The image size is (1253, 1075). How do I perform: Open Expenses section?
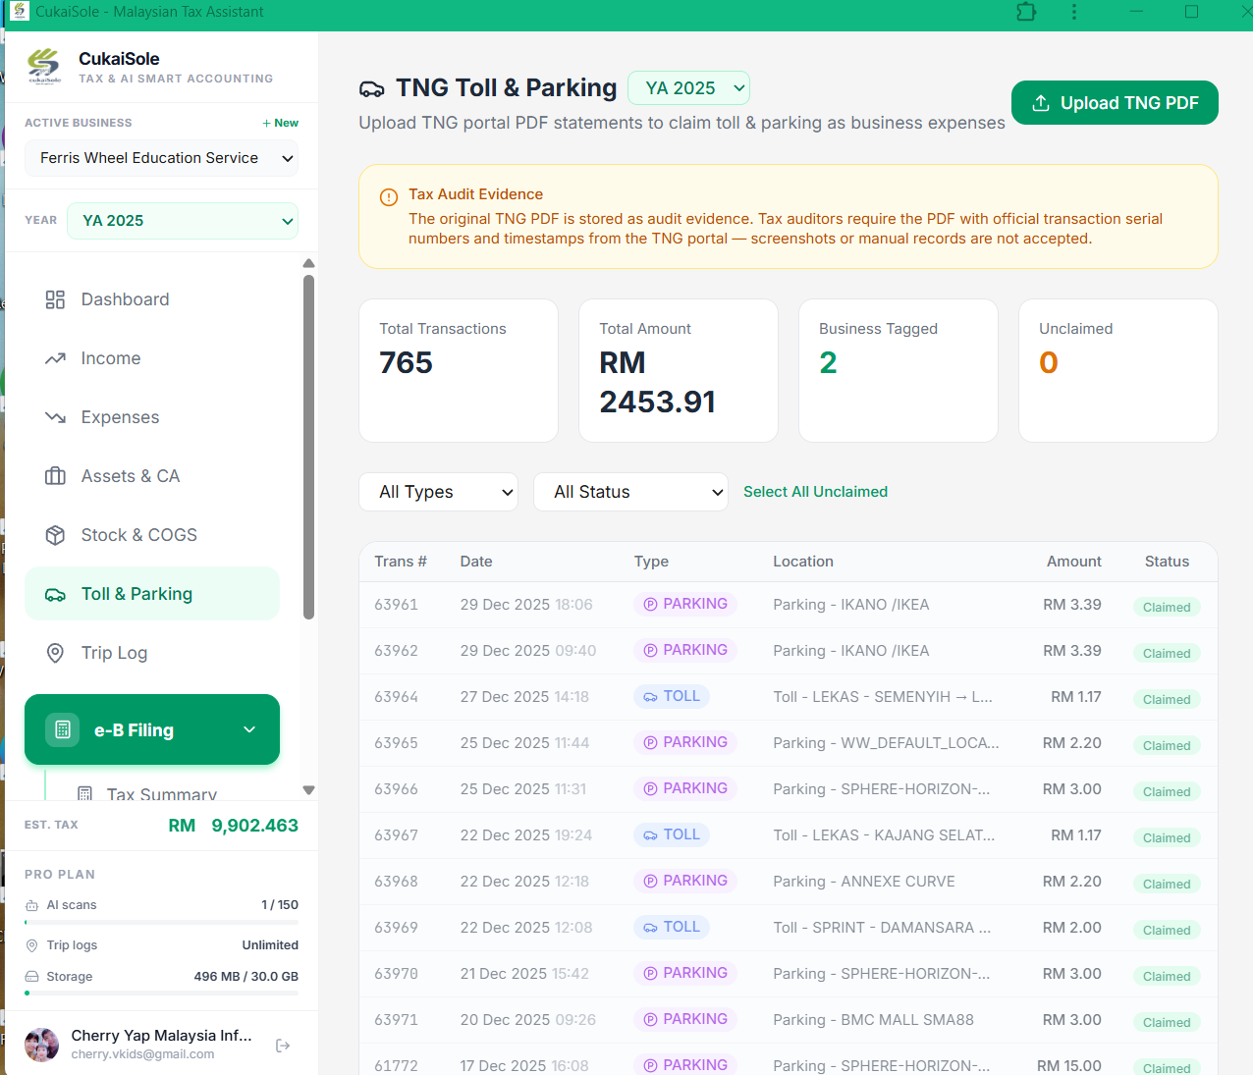(x=152, y=417)
